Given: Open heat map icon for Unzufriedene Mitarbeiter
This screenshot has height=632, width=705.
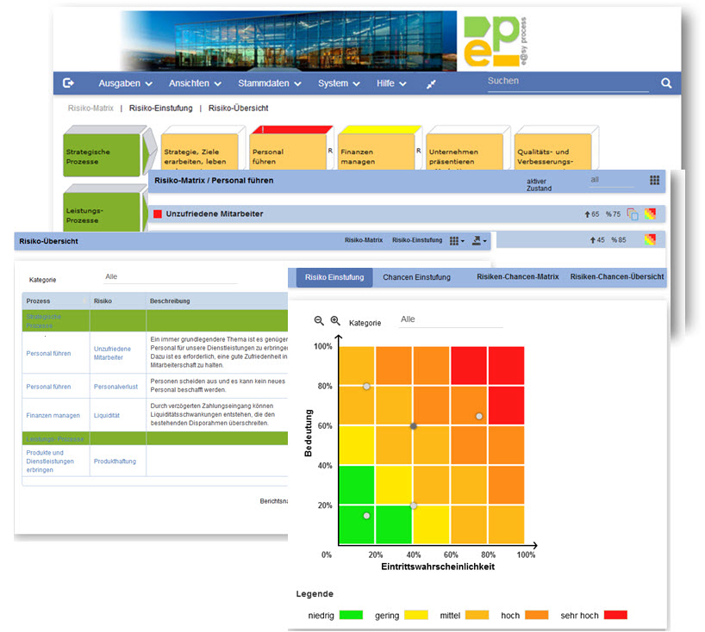Looking at the screenshot, I should coord(649,214).
